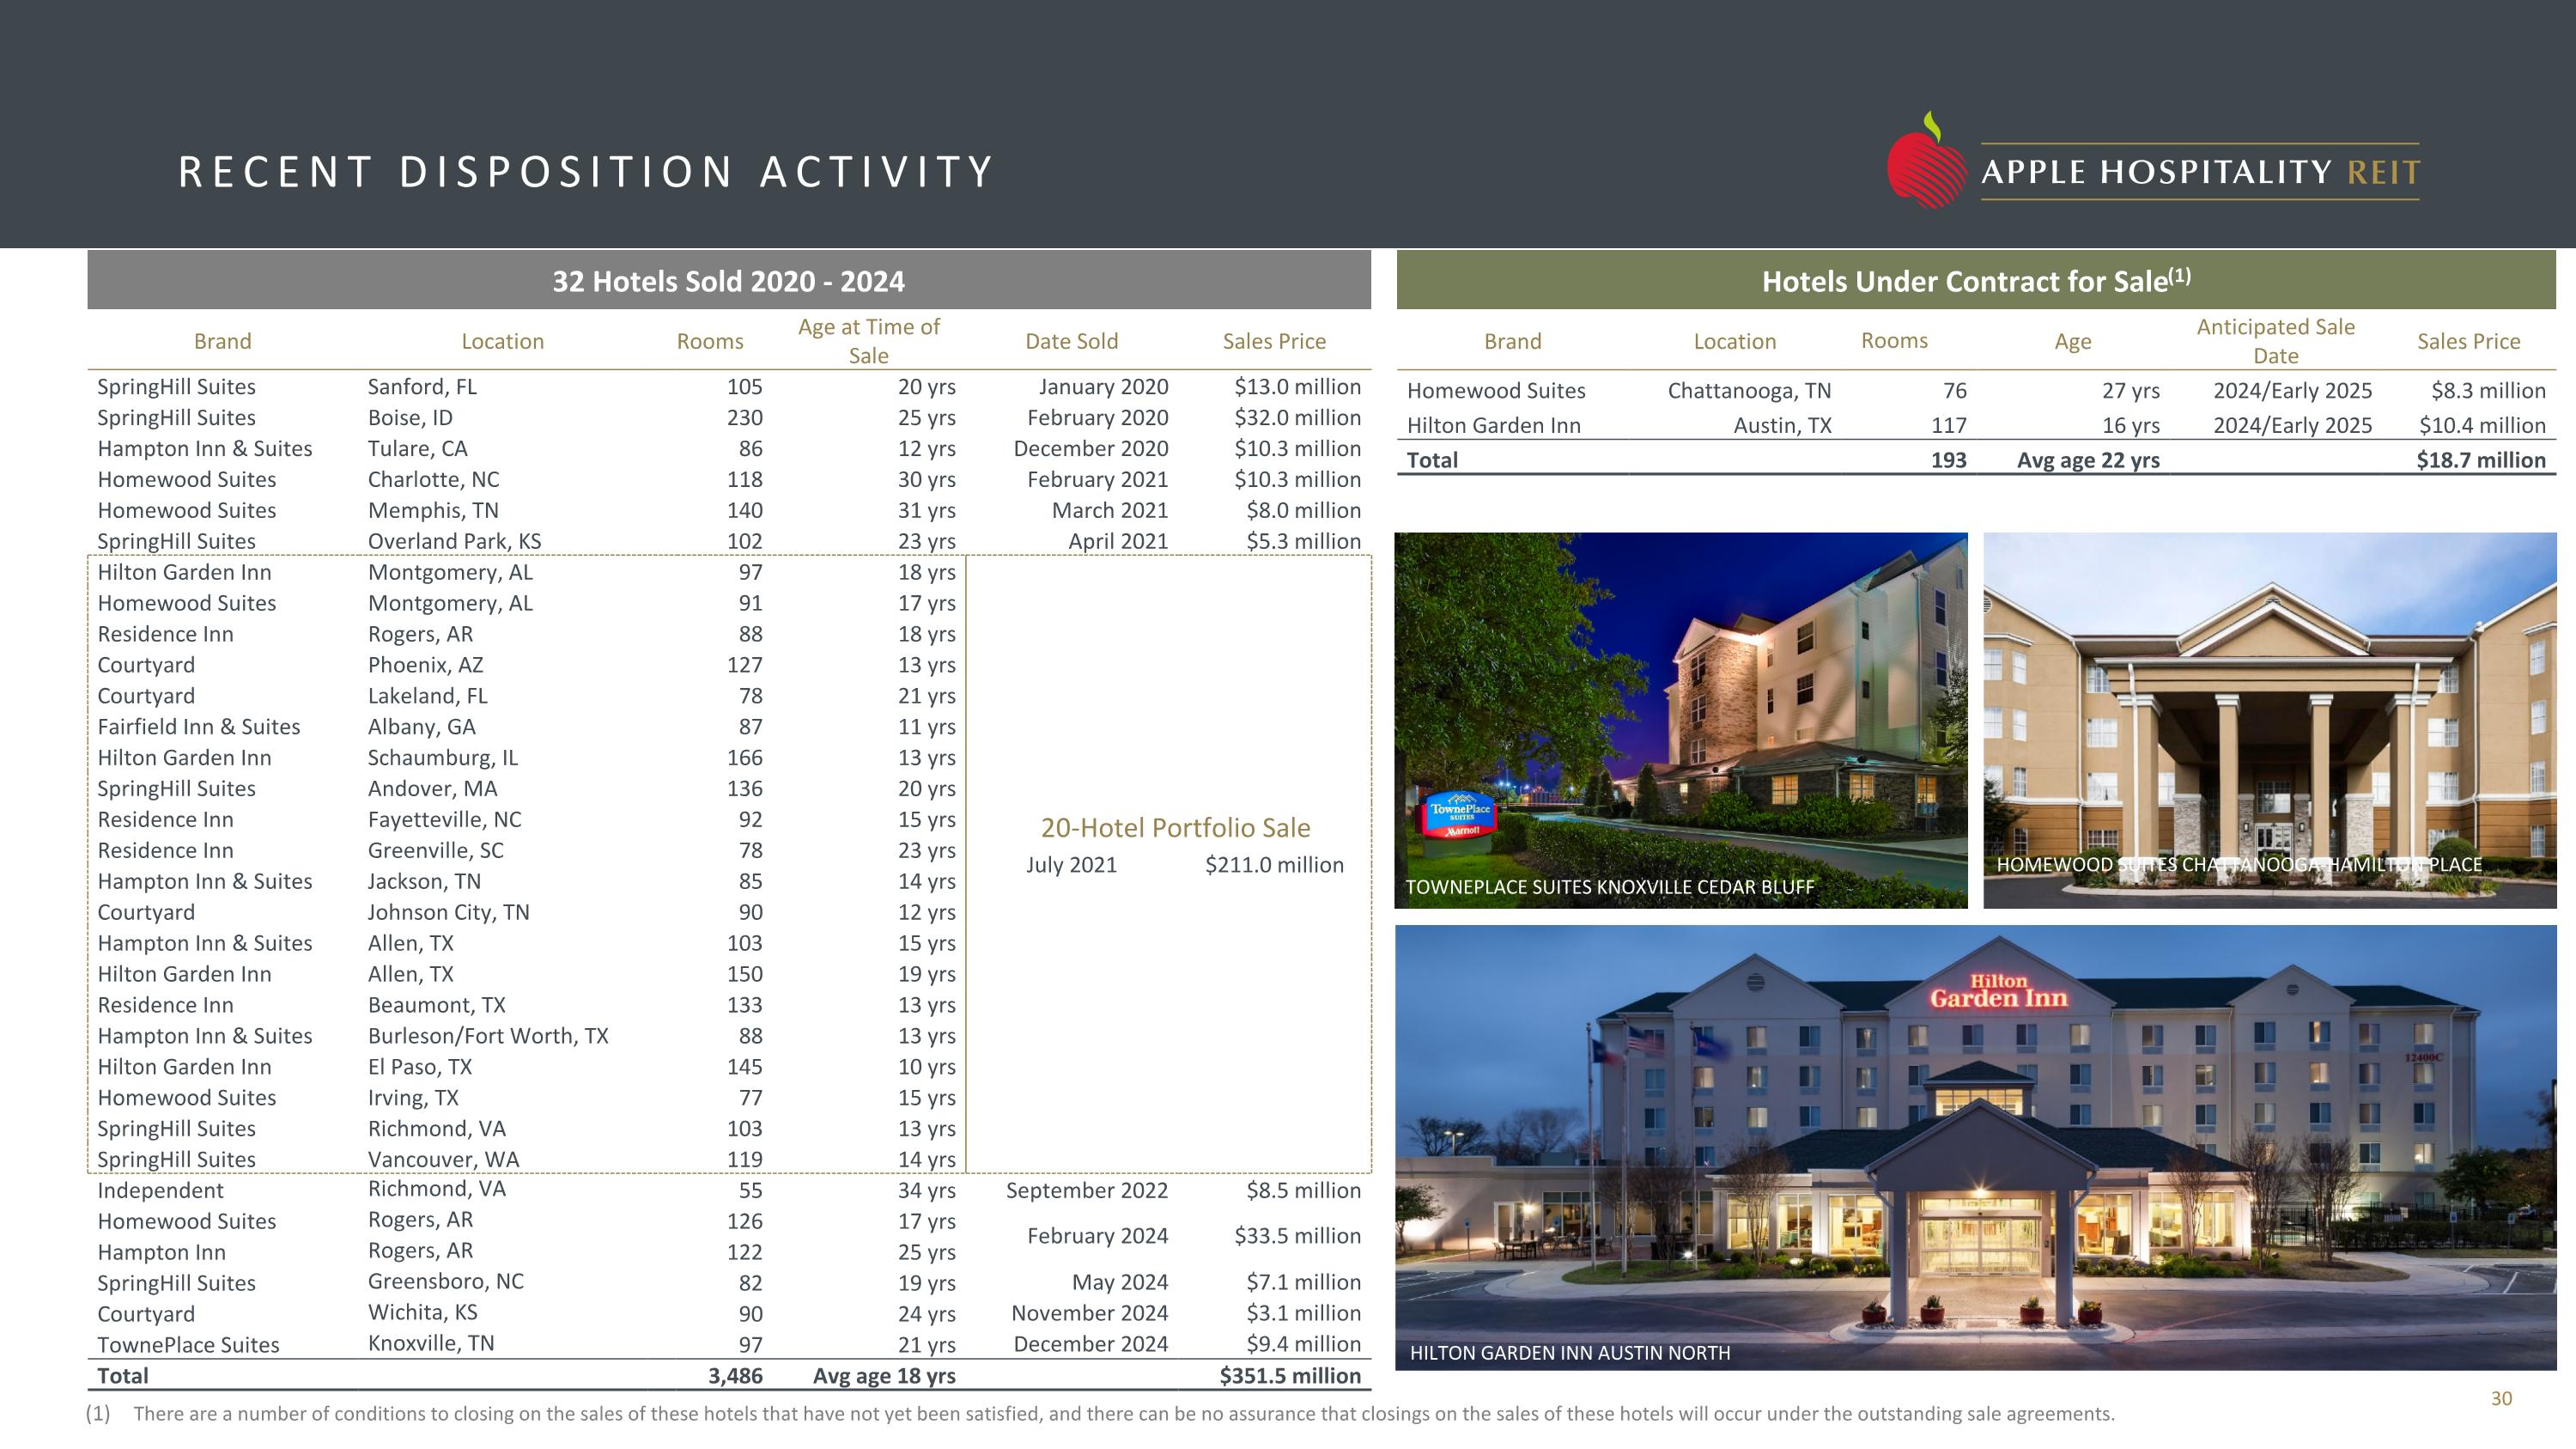Click page number 30
Screen dimensions: 2576x1449
pyautogui.click(x=2500, y=1398)
